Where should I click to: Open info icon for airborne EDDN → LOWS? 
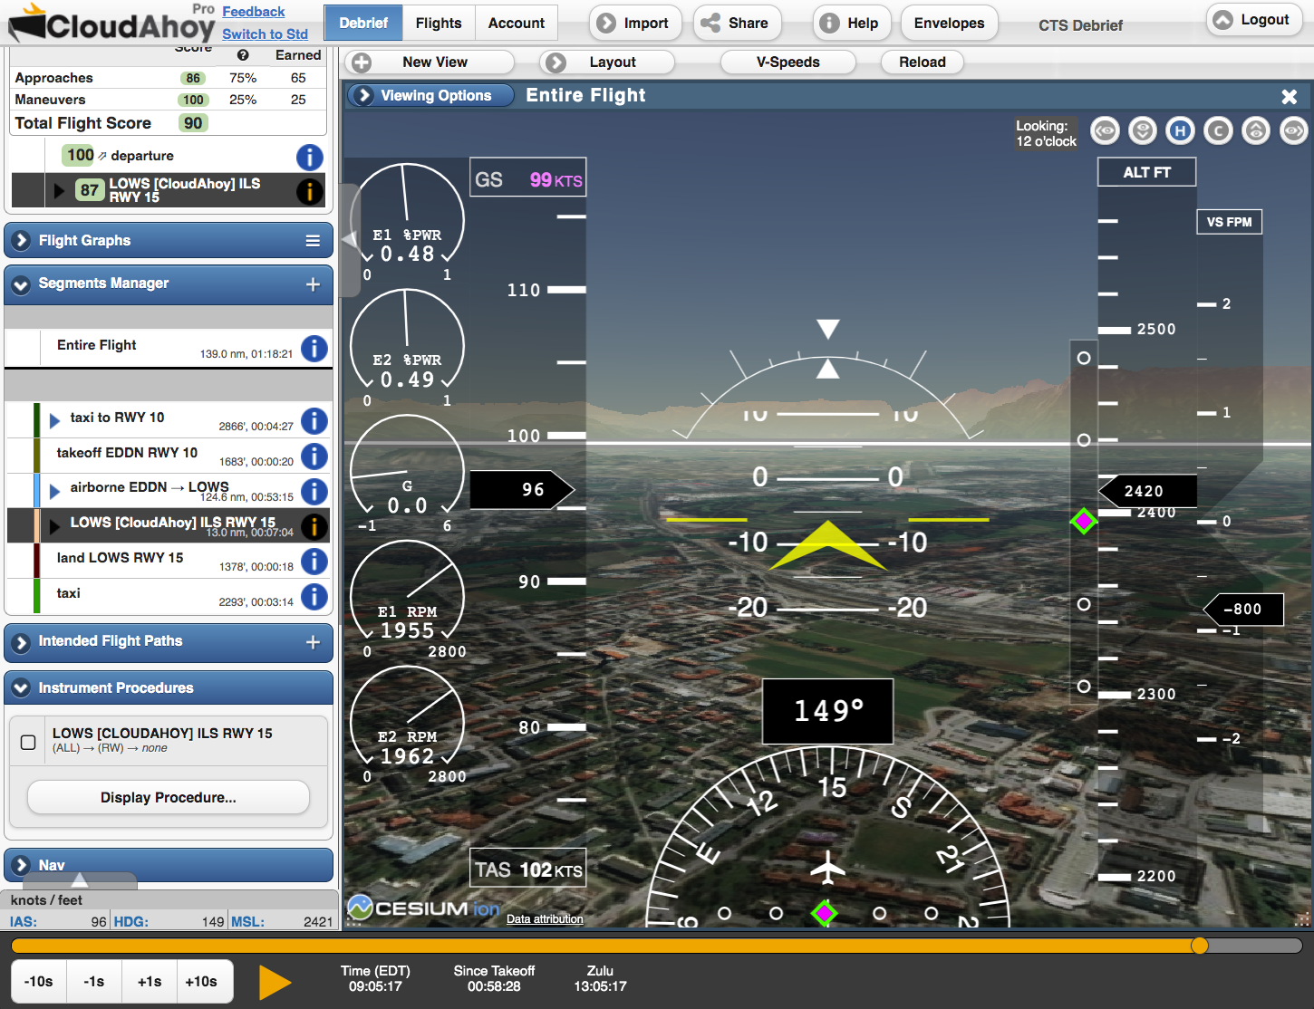coord(314,492)
